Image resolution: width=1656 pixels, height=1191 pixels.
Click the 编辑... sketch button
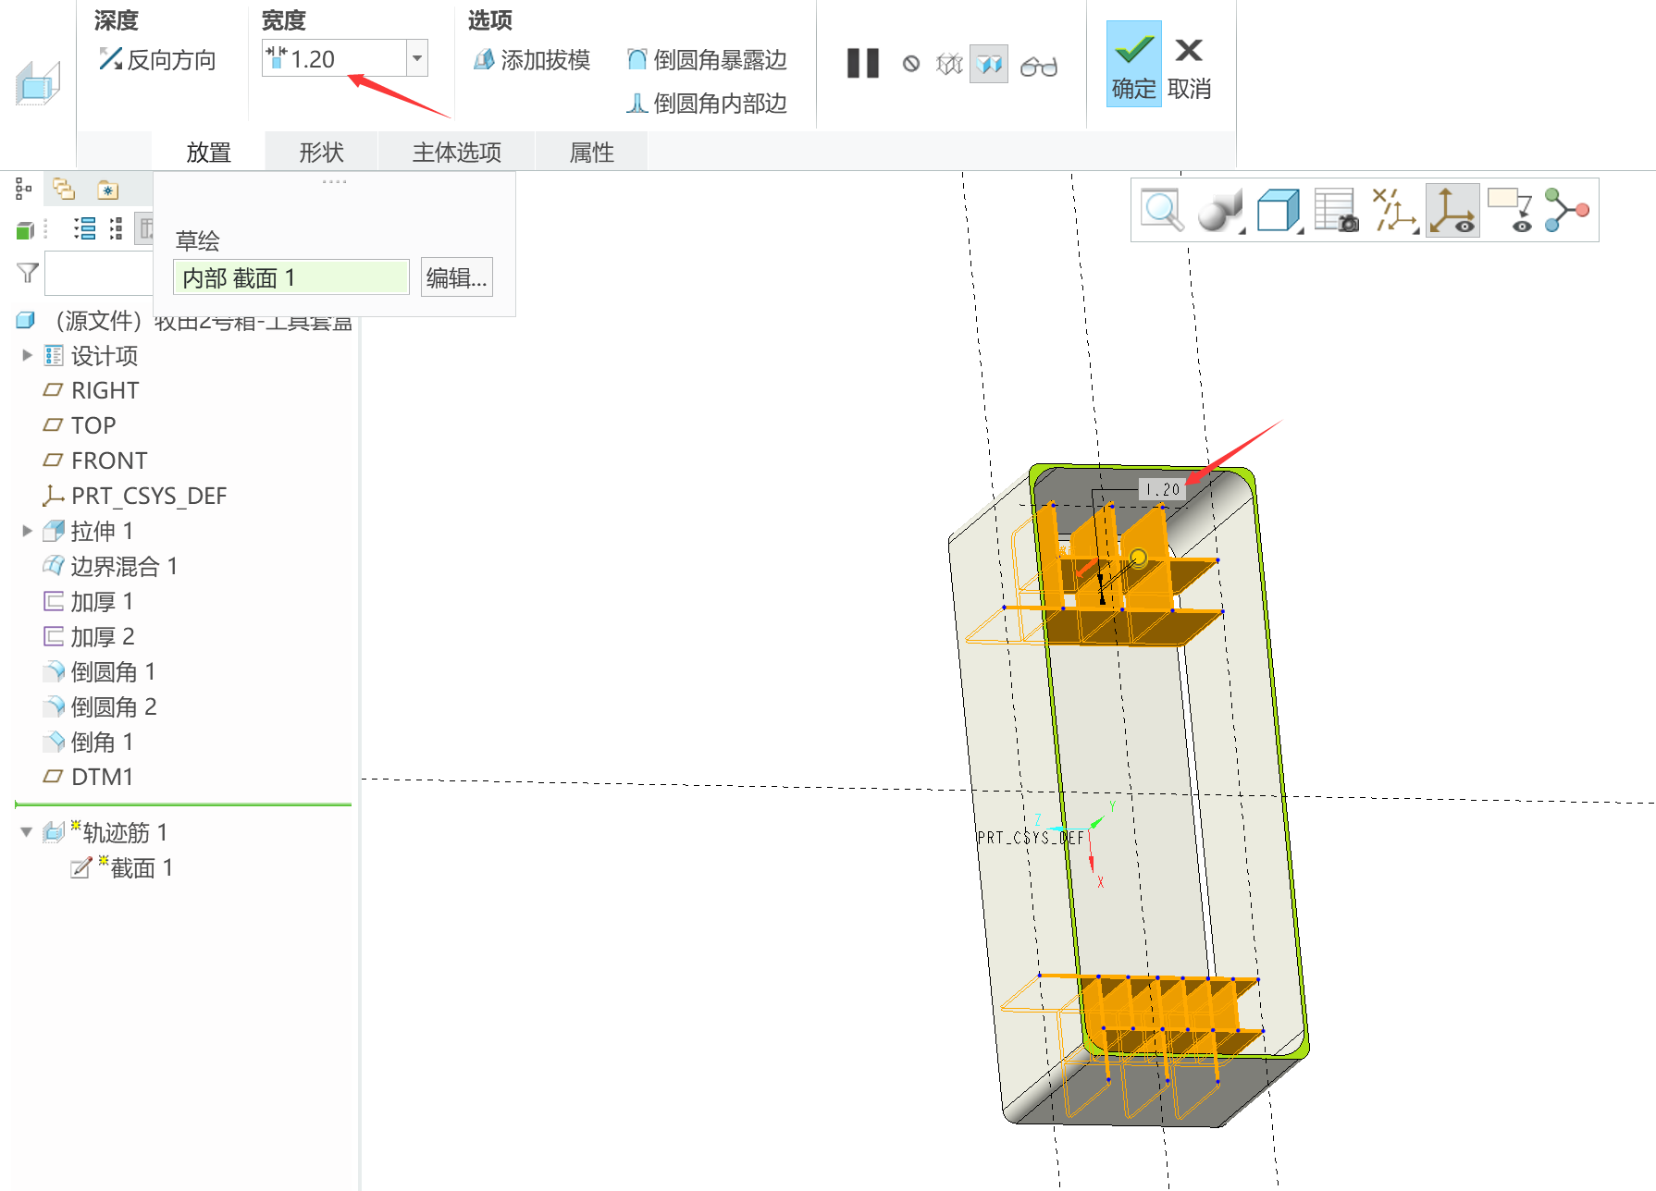[x=457, y=277]
